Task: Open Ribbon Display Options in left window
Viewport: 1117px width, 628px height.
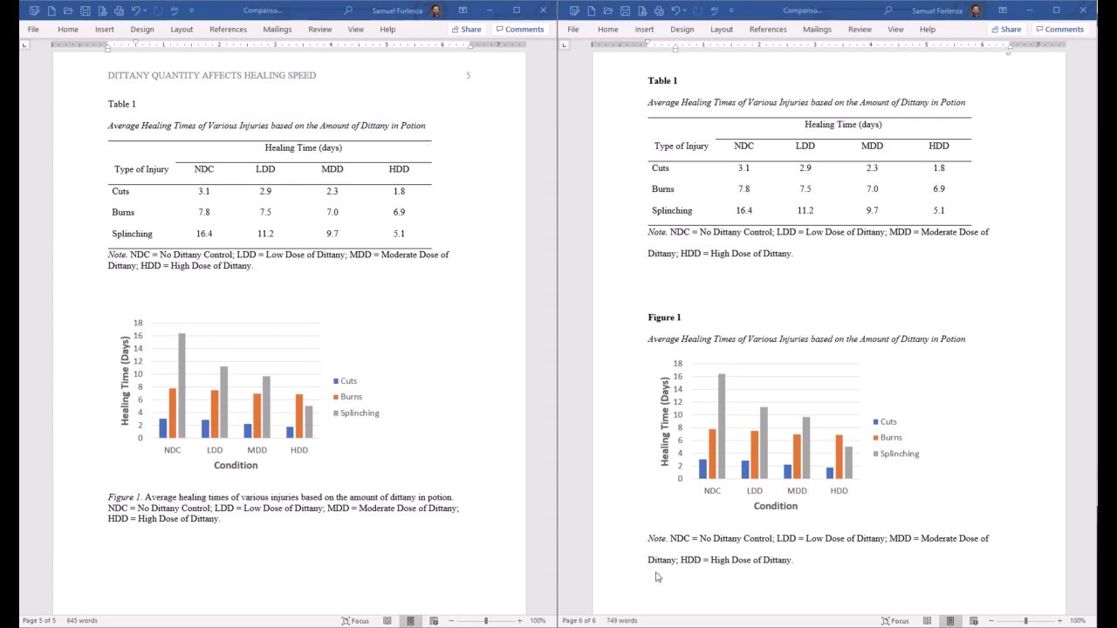Action: (463, 10)
